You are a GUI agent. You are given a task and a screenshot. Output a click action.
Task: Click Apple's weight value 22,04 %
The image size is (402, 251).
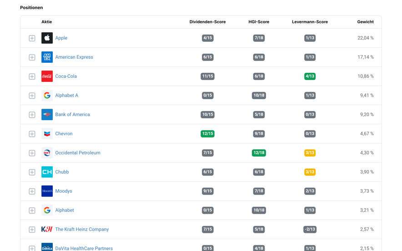point(366,38)
